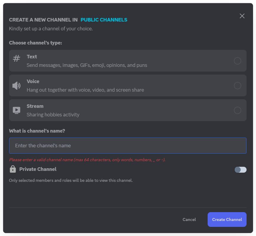Pick the Stream channel radio button
256x236 pixels.
point(237,110)
